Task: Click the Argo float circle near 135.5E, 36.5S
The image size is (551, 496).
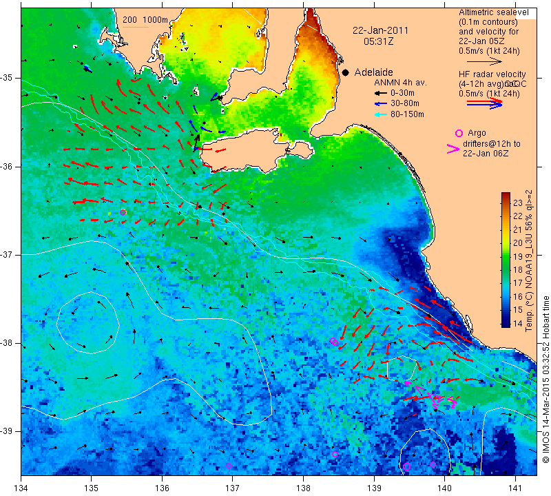Action: tap(123, 212)
